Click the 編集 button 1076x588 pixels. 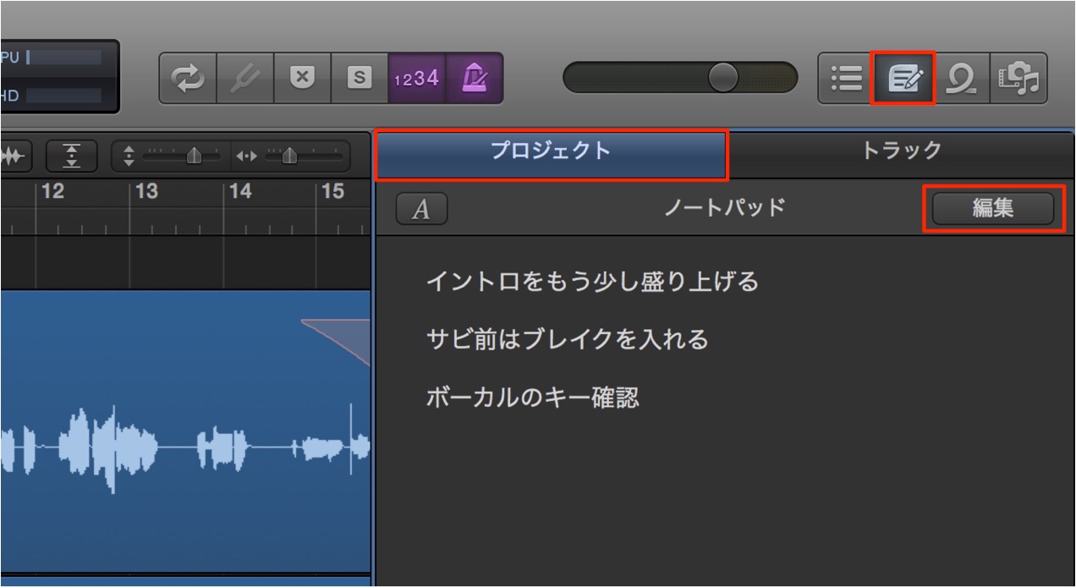pyautogui.click(x=993, y=208)
